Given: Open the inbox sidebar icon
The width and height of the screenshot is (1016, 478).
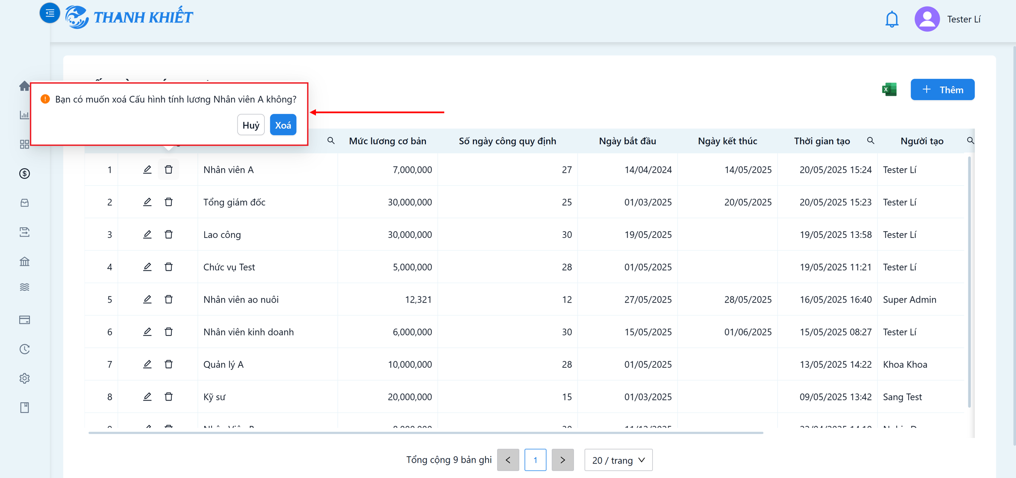Looking at the screenshot, I should 25,203.
